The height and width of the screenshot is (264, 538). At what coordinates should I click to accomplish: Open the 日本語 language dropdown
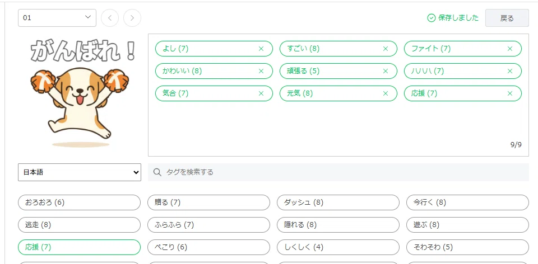tap(79, 172)
